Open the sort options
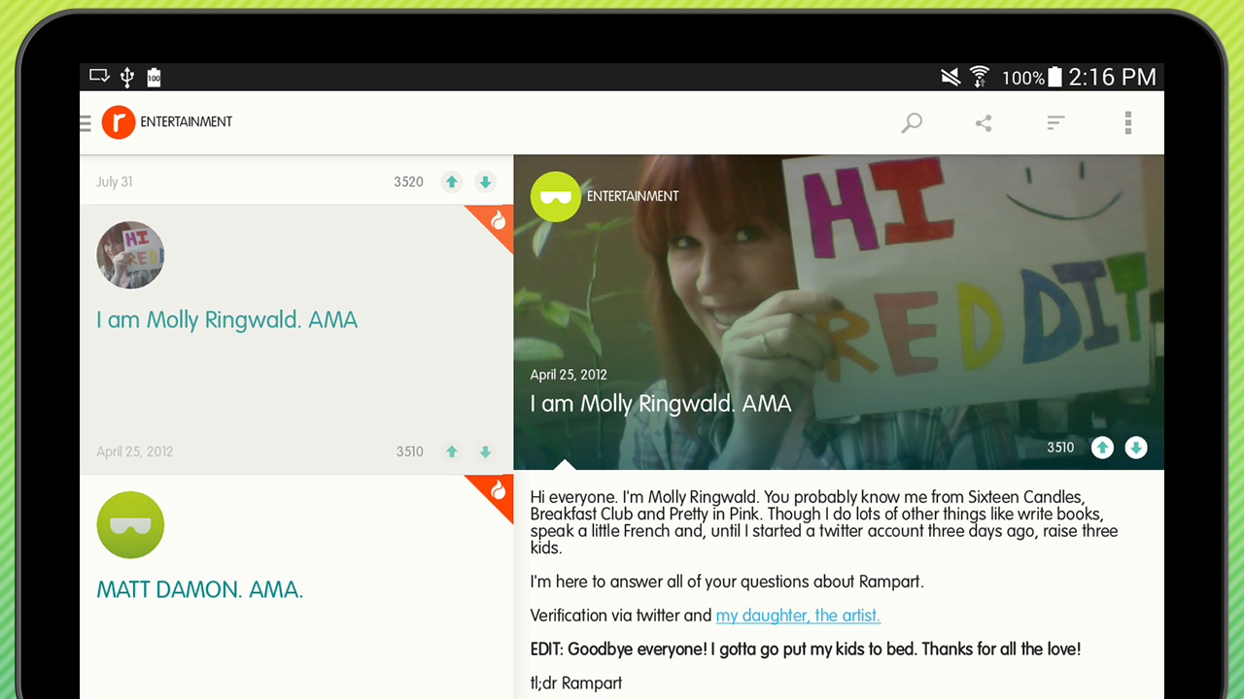Image resolution: width=1244 pixels, height=699 pixels. click(x=1055, y=122)
